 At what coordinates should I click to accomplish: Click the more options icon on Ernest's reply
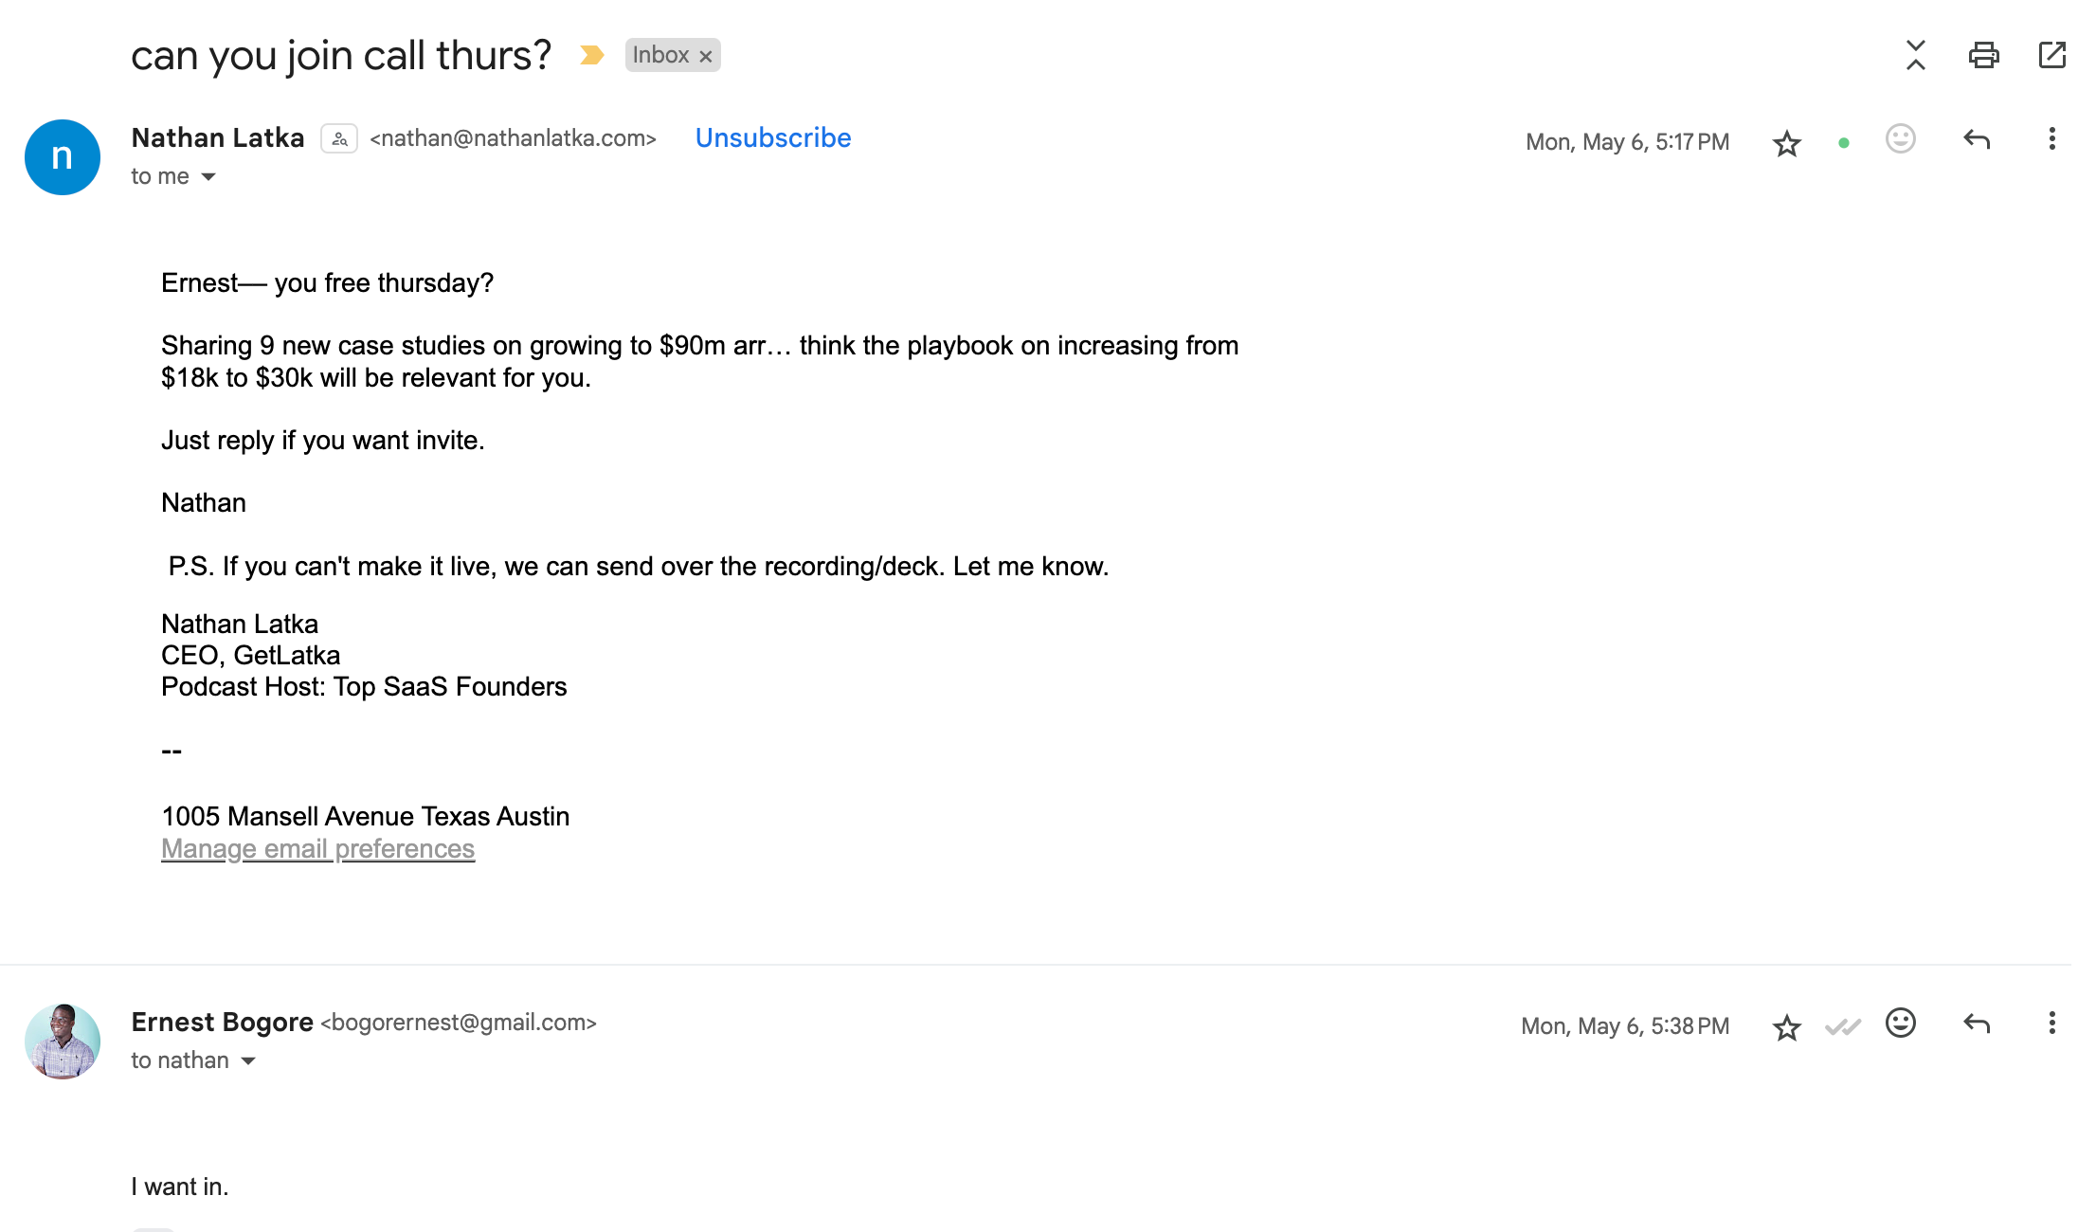click(x=2050, y=1024)
